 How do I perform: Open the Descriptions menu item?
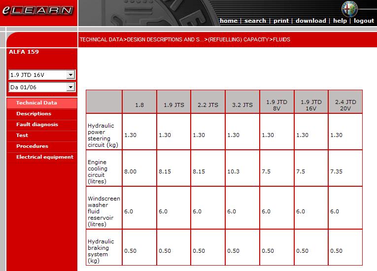coord(42,114)
